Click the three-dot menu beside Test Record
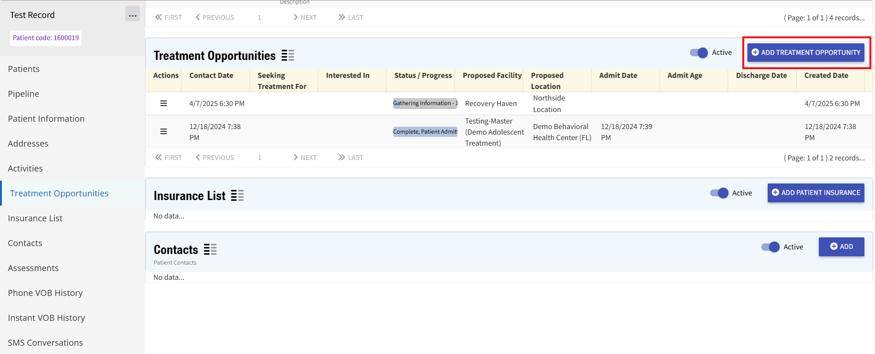This screenshot has height=354, width=875. (x=133, y=15)
